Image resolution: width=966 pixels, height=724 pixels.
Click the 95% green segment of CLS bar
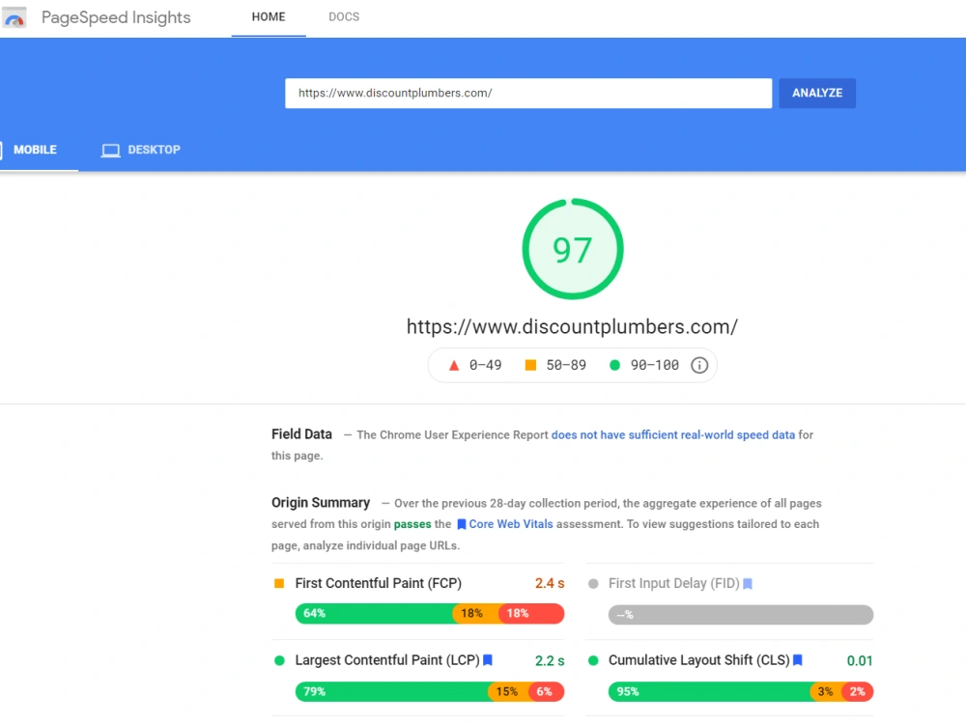click(x=710, y=691)
